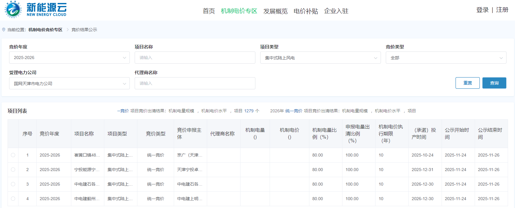Viewport: 515px width, 208px height.
Task: Open the 机制电价专区 menu item
Action: [239, 11]
